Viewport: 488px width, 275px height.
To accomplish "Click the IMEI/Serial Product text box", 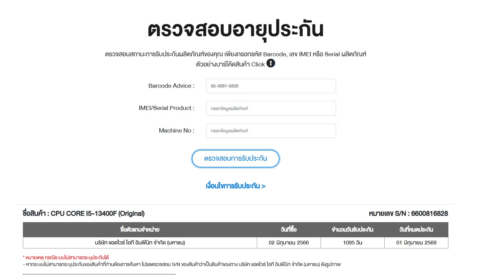I will [271, 108].
